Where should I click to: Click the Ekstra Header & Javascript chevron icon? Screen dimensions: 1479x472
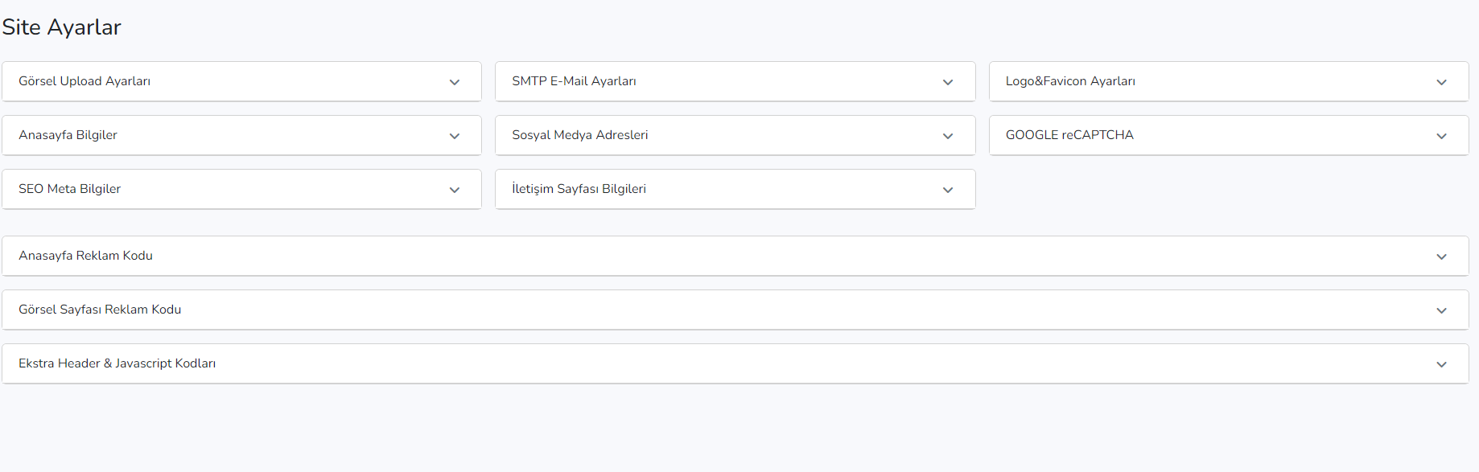pos(1441,364)
